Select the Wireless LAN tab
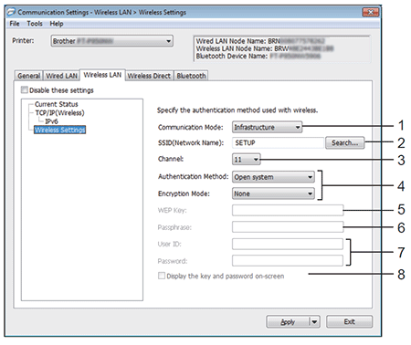411x345 pixels. [102, 75]
